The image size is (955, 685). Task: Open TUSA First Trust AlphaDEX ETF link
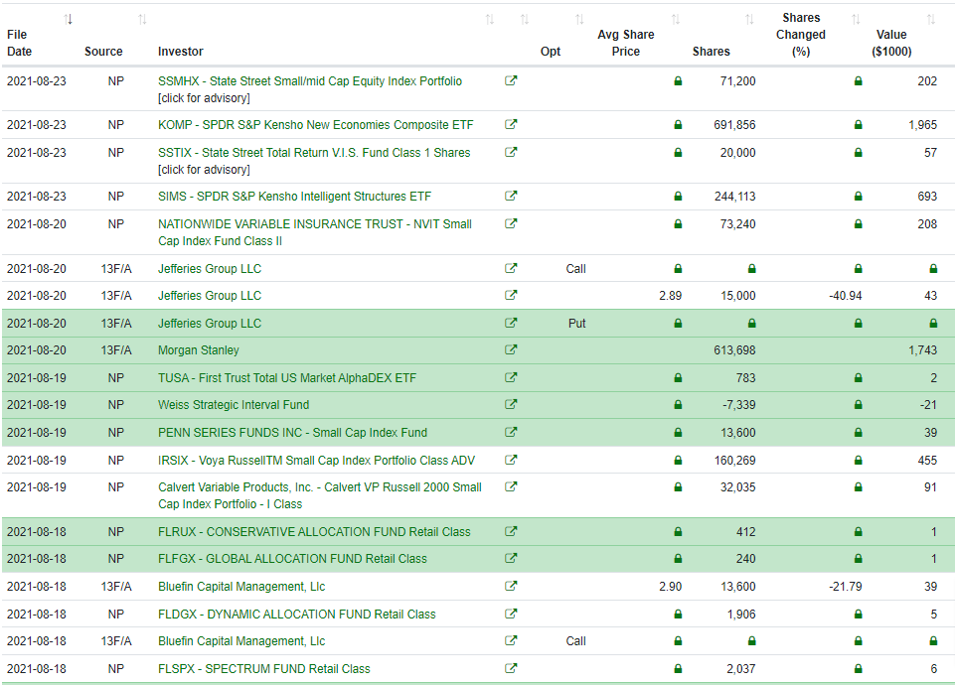click(287, 378)
